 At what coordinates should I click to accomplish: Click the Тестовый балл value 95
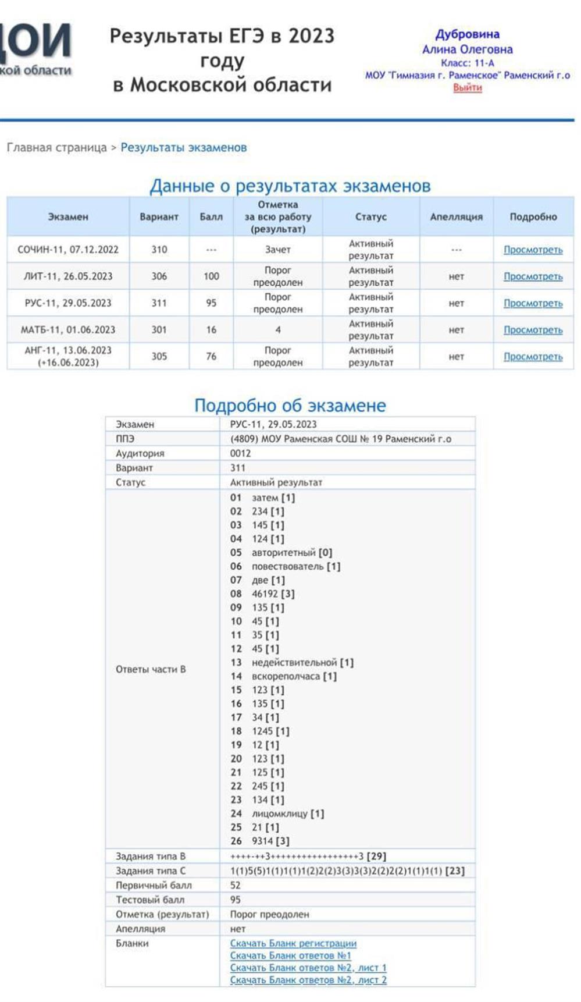pos(235,900)
